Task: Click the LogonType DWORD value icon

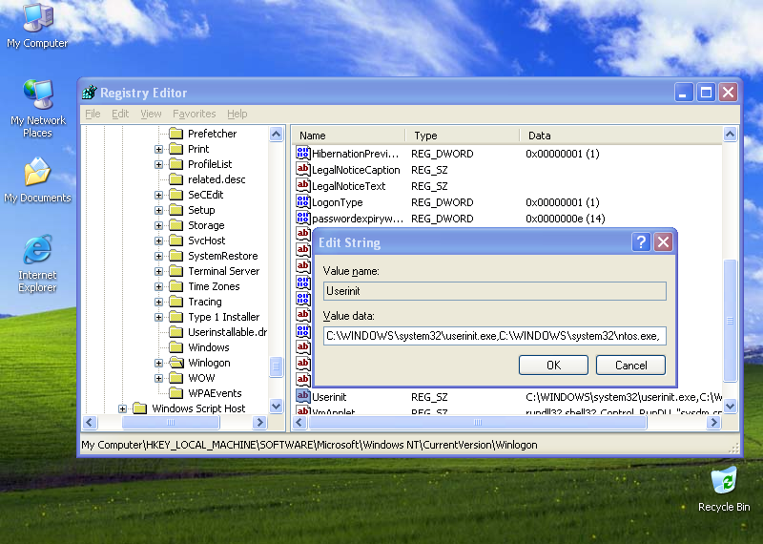Action: click(x=302, y=202)
